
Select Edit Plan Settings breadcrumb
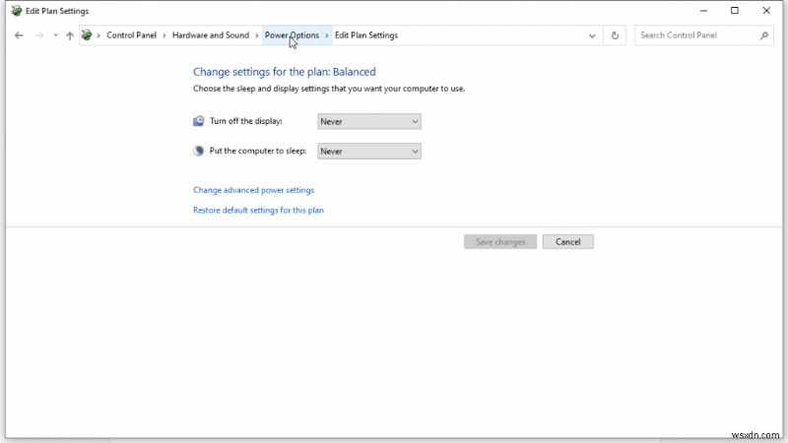(x=366, y=35)
